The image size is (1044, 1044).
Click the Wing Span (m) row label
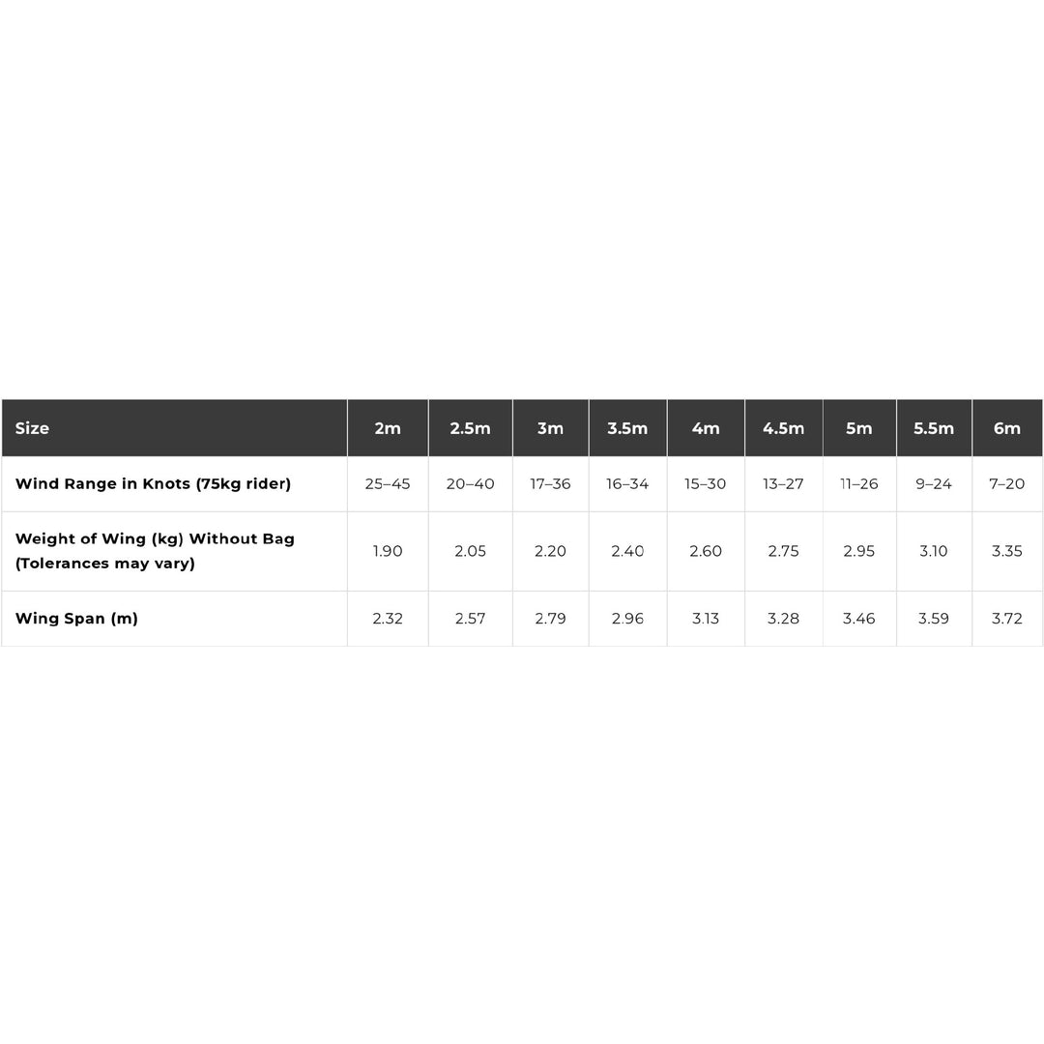tap(76, 619)
